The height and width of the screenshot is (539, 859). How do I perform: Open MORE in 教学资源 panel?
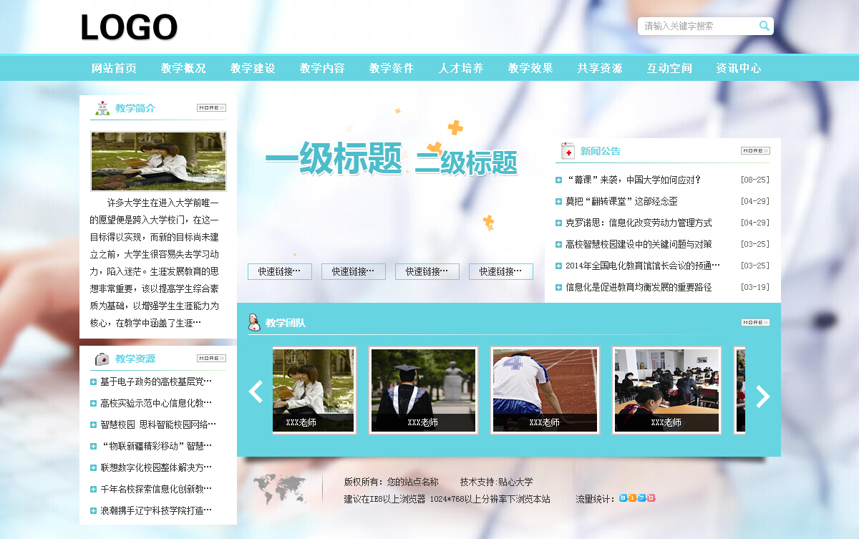click(x=211, y=359)
